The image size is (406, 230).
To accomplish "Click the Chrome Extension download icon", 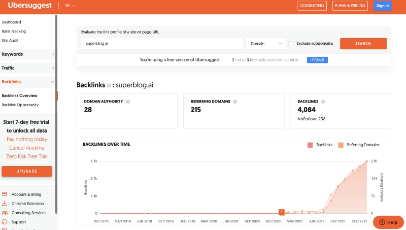I will coord(5,203).
